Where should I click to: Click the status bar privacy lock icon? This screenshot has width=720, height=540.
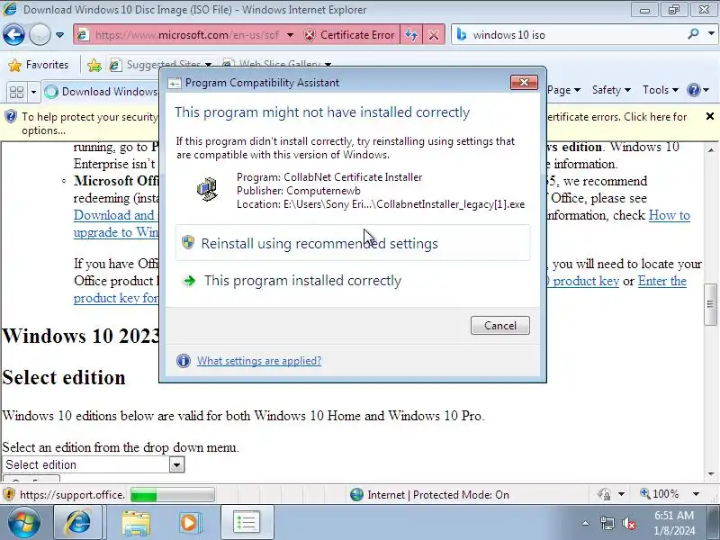click(604, 494)
